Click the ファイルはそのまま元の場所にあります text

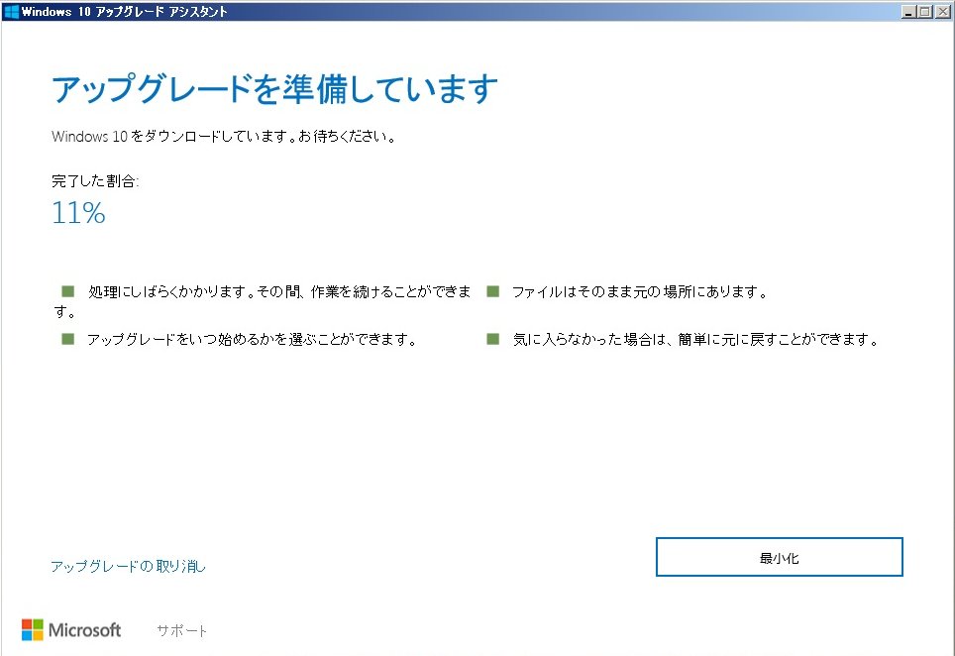click(x=640, y=291)
